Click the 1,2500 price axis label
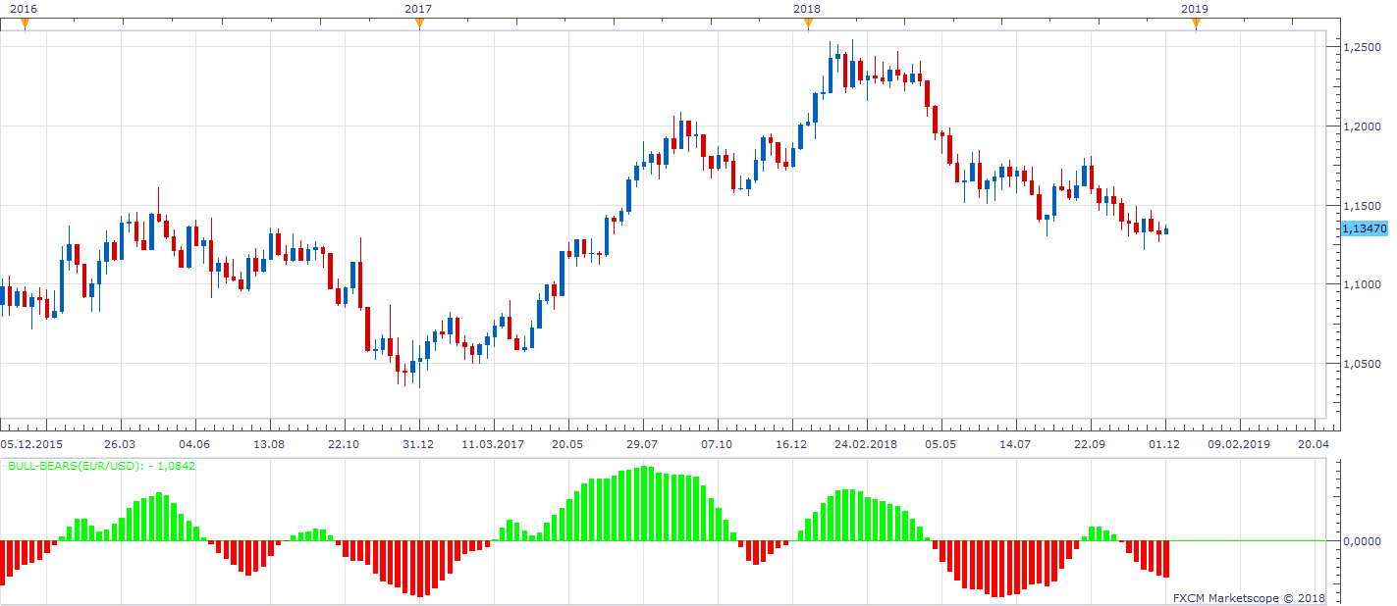1397x606 pixels. tap(1362, 47)
